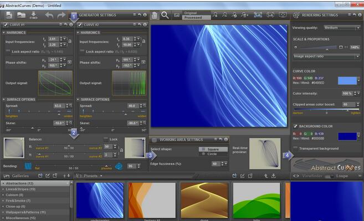Click the Clipped areas color boost slider
The width and height of the screenshot is (364, 221).
(x=326, y=109)
